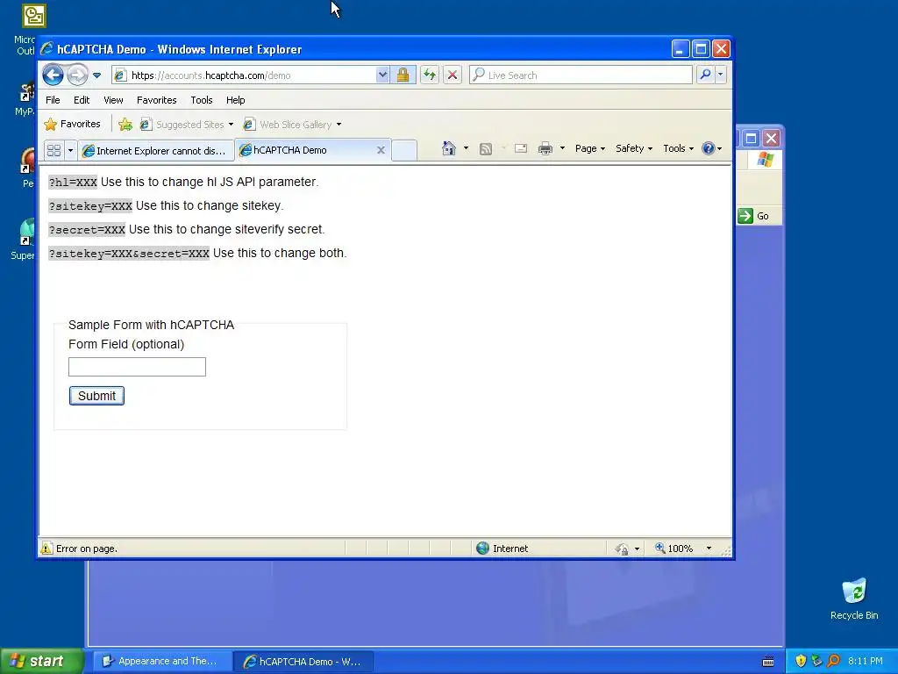Expand the address bar history dropdown

tap(382, 75)
